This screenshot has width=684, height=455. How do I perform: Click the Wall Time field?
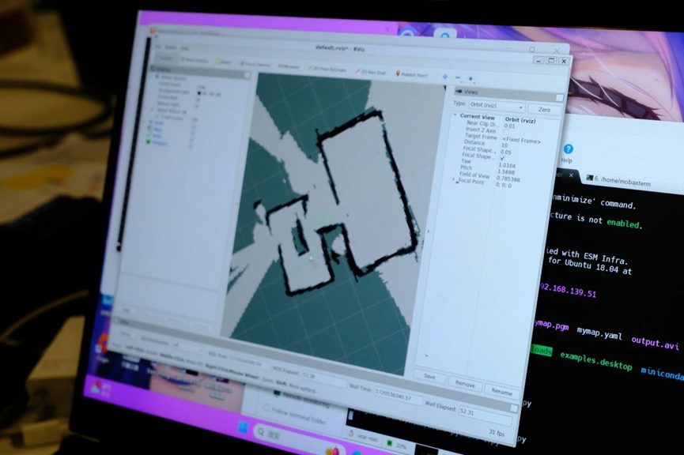pos(398,397)
